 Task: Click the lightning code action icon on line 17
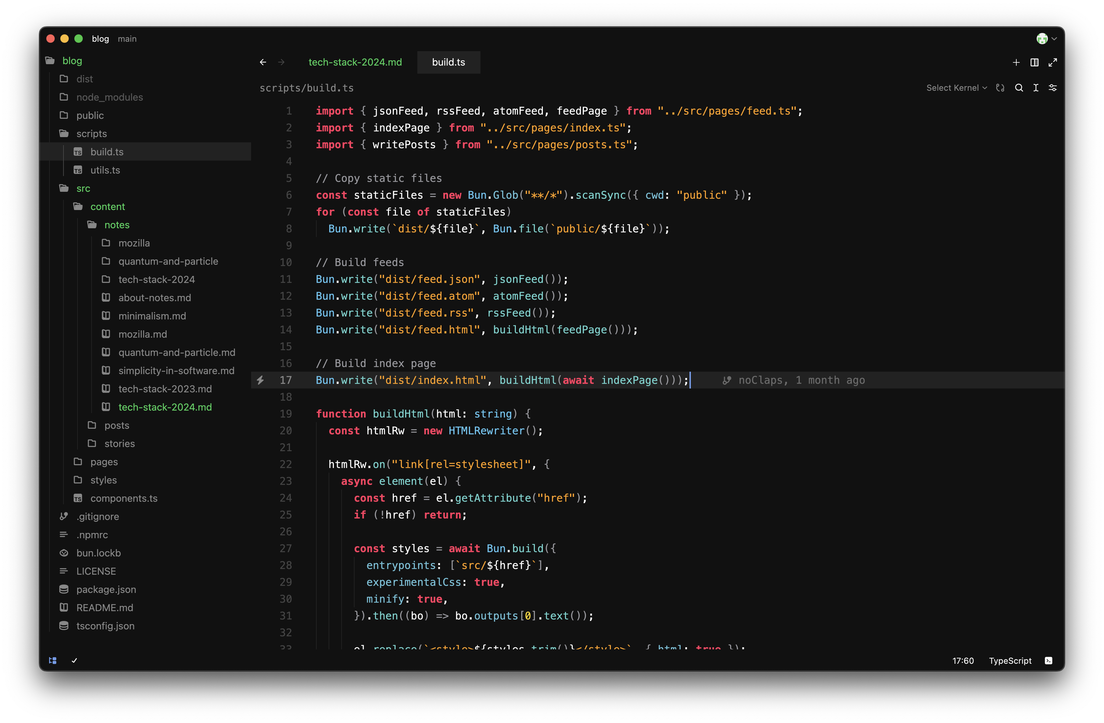pos(261,380)
